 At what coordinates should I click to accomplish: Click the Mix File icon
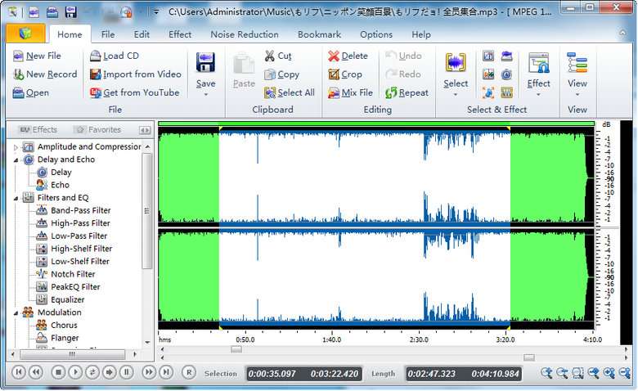pos(334,93)
